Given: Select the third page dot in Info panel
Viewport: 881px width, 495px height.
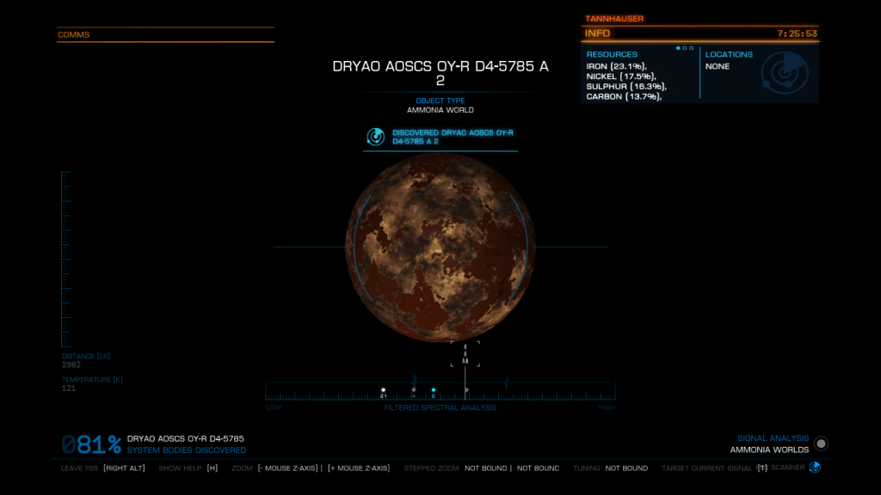Looking at the screenshot, I should tap(692, 48).
